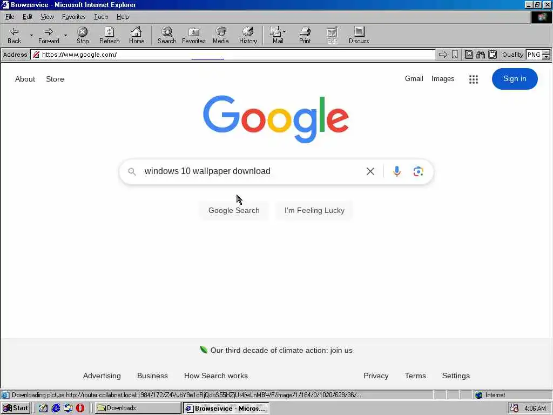Open the Favorites menu
The height and width of the screenshot is (415, 553).
(73, 17)
